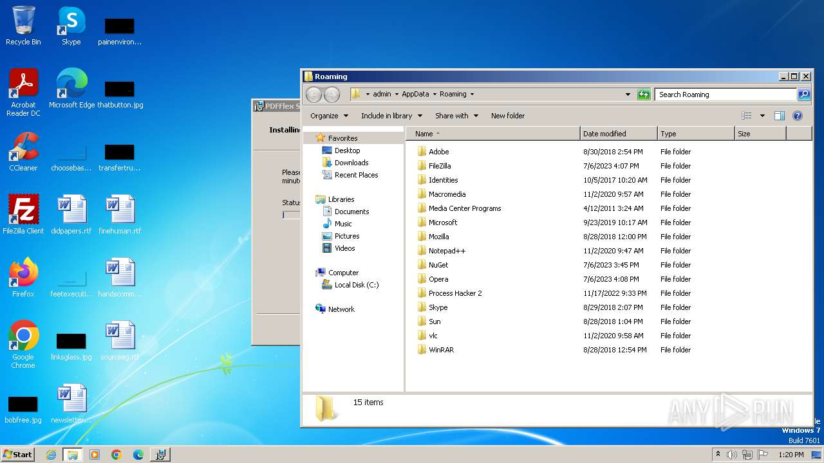Expand Roaming breadcrumb arrow
The height and width of the screenshot is (463, 824).
coord(472,95)
